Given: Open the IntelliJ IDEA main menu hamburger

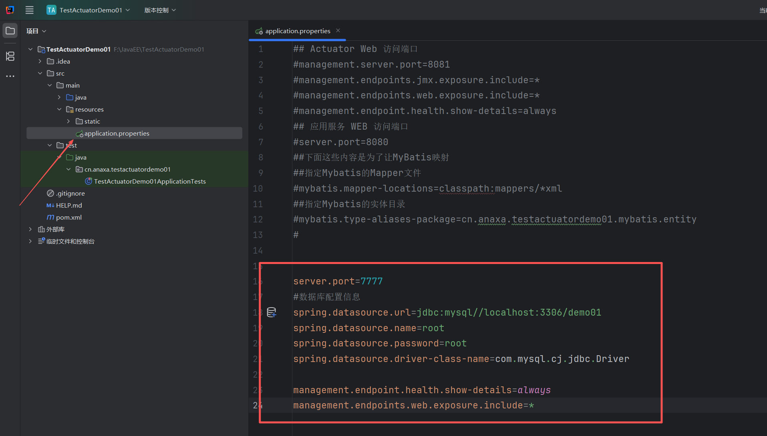Looking at the screenshot, I should 30,10.
